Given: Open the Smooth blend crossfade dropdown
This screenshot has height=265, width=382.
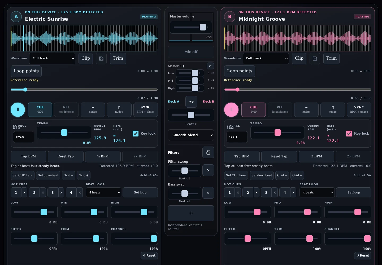Looking at the screenshot, I should [x=191, y=135].
